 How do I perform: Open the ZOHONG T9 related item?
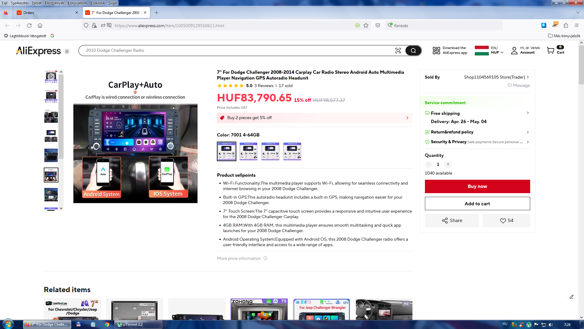pyautogui.click(x=259, y=309)
